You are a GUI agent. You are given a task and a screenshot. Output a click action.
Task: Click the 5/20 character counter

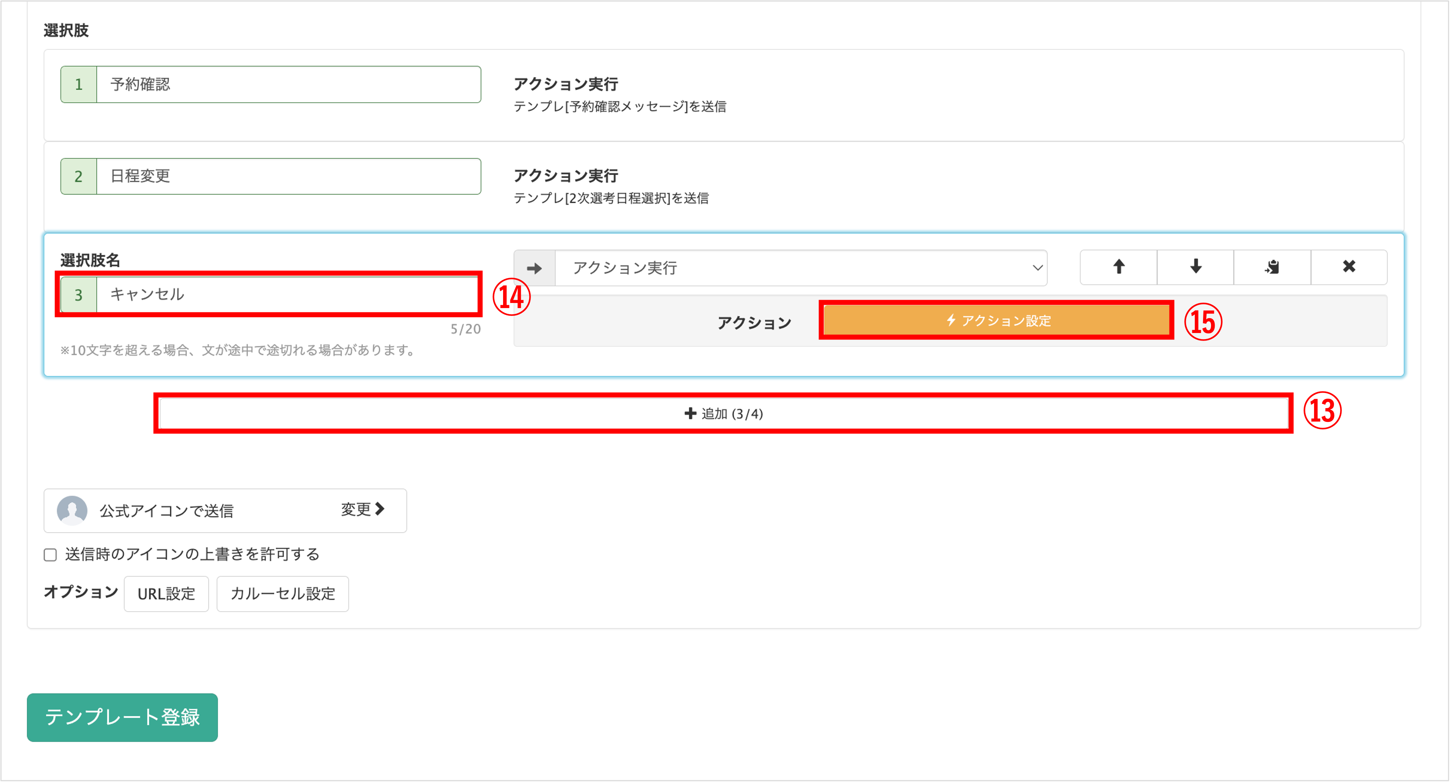coord(465,329)
